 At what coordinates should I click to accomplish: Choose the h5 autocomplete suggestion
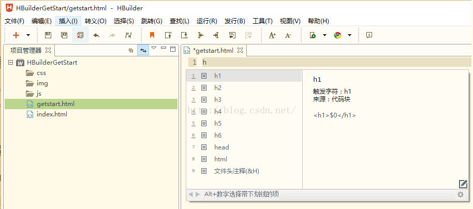point(244,123)
